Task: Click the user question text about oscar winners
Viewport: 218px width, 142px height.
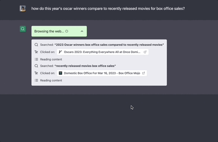Action: [x=108, y=9]
